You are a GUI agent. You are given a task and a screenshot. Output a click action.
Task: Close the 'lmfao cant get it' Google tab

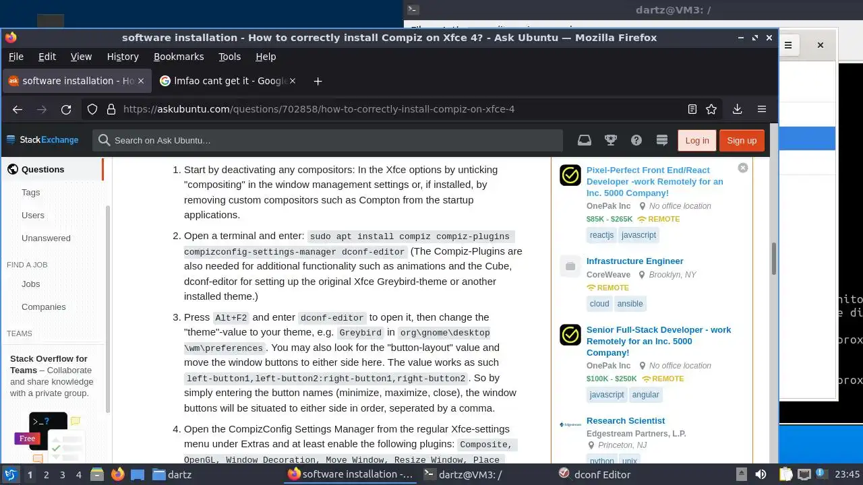tap(293, 81)
